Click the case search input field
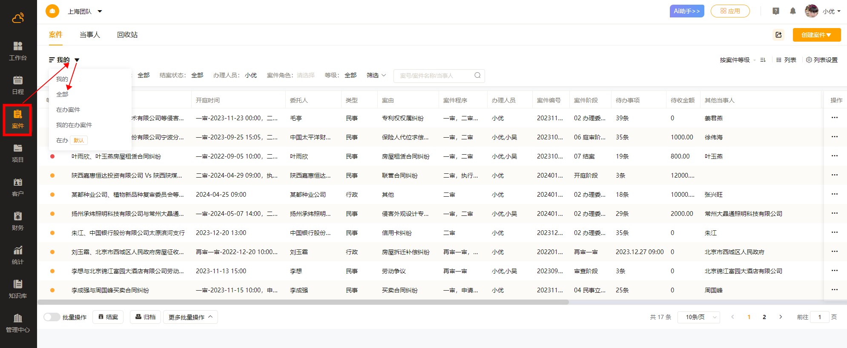 434,76
